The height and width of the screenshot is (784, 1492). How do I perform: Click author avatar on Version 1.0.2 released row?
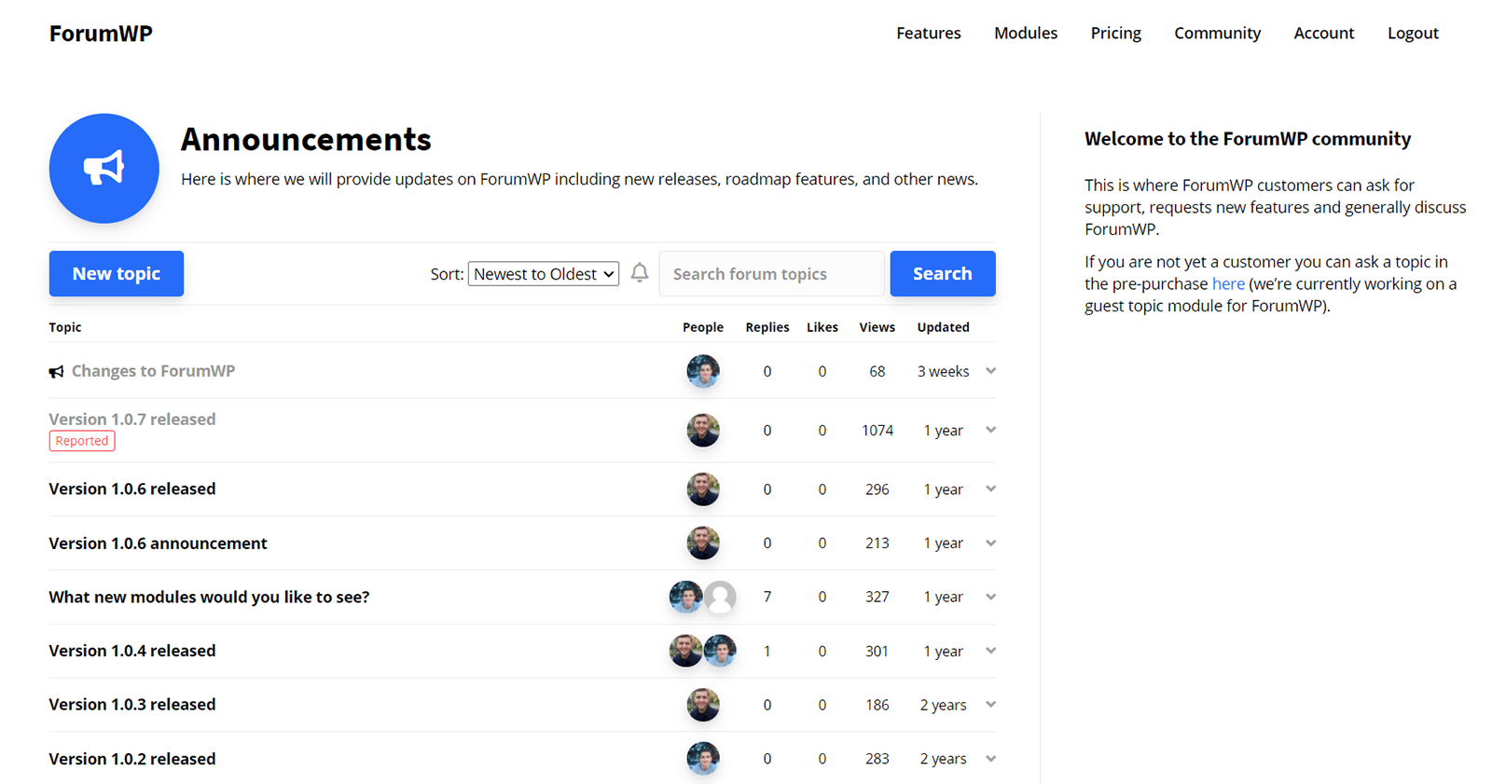coord(703,759)
